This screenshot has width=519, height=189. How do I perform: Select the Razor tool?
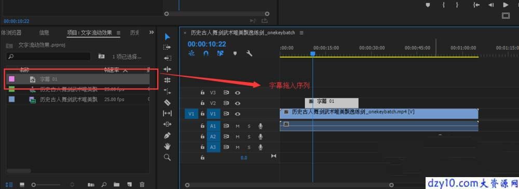(168, 102)
